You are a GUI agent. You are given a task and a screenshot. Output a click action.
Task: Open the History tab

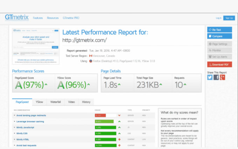click(x=86, y=102)
